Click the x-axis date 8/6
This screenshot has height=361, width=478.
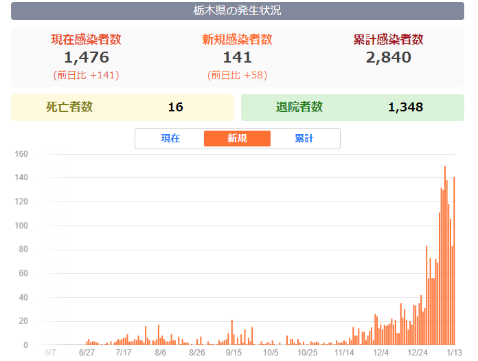point(160,353)
